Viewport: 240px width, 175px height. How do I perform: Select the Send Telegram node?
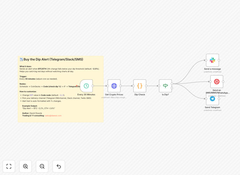point(213,99)
